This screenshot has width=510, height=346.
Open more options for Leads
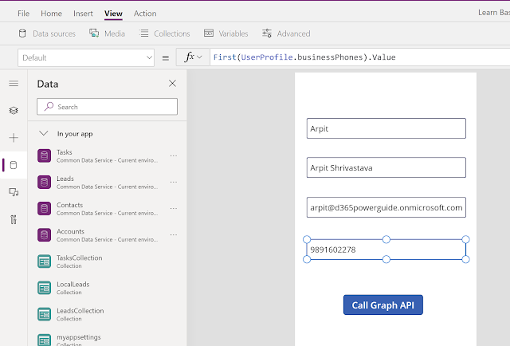coord(173,183)
